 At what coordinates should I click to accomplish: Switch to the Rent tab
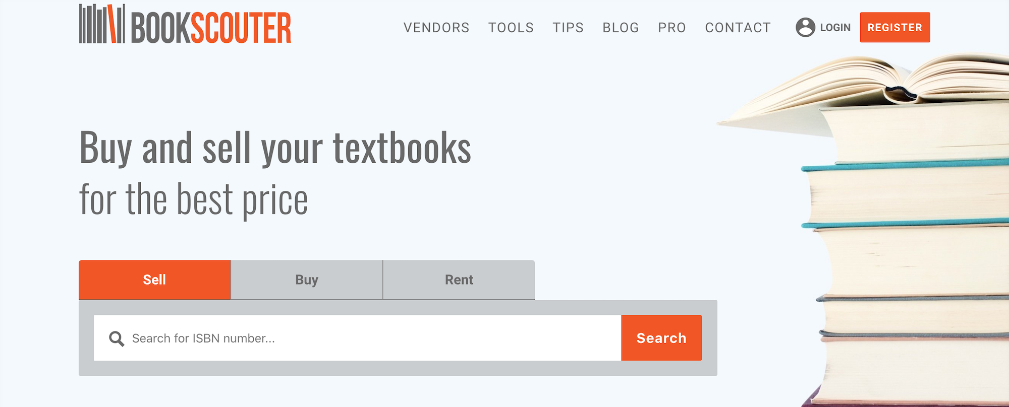point(459,280)
